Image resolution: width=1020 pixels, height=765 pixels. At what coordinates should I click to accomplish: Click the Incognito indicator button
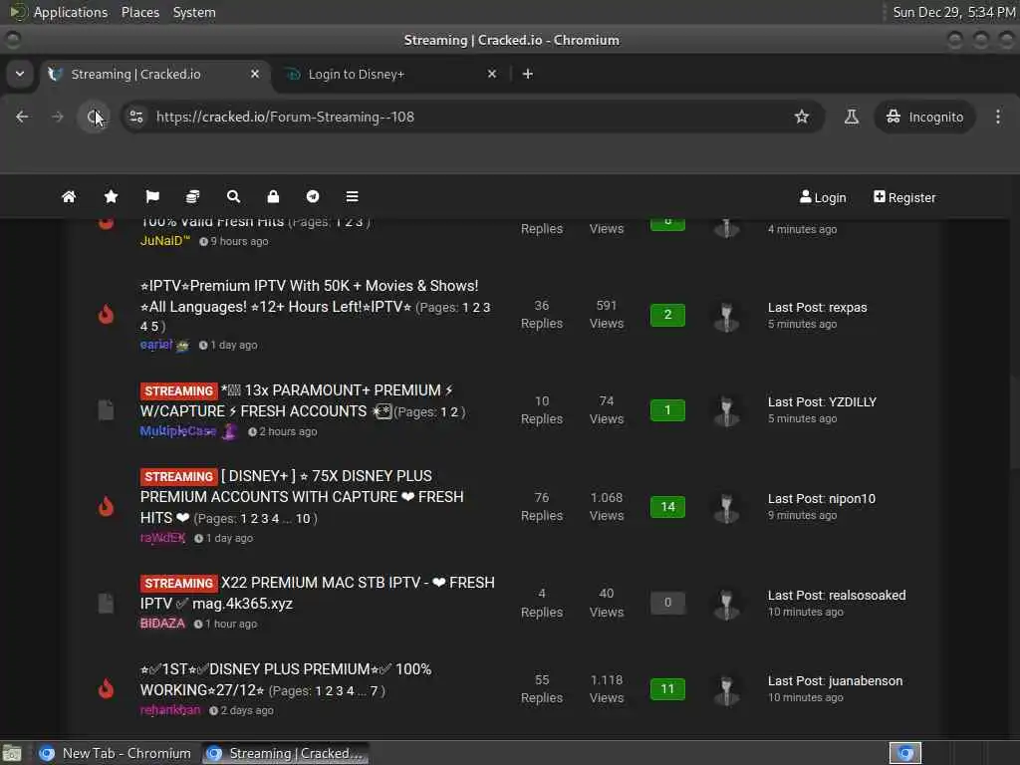924,117
